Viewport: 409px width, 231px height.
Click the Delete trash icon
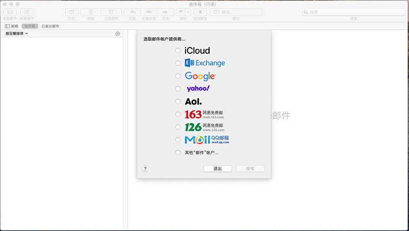(90, 12)
